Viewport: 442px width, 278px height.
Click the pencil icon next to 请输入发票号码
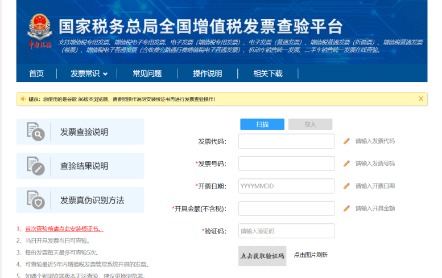(x=346, y=163)
